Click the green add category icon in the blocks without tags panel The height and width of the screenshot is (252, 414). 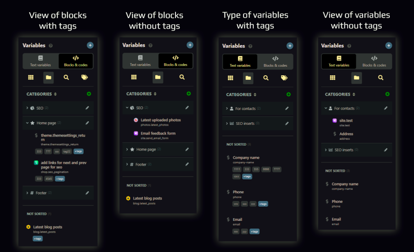tap(189, 94)
